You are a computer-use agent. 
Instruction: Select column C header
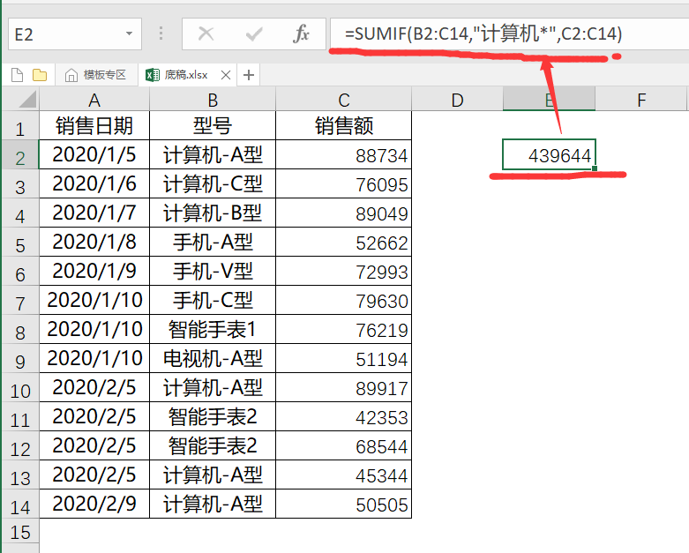coord(344,101)
